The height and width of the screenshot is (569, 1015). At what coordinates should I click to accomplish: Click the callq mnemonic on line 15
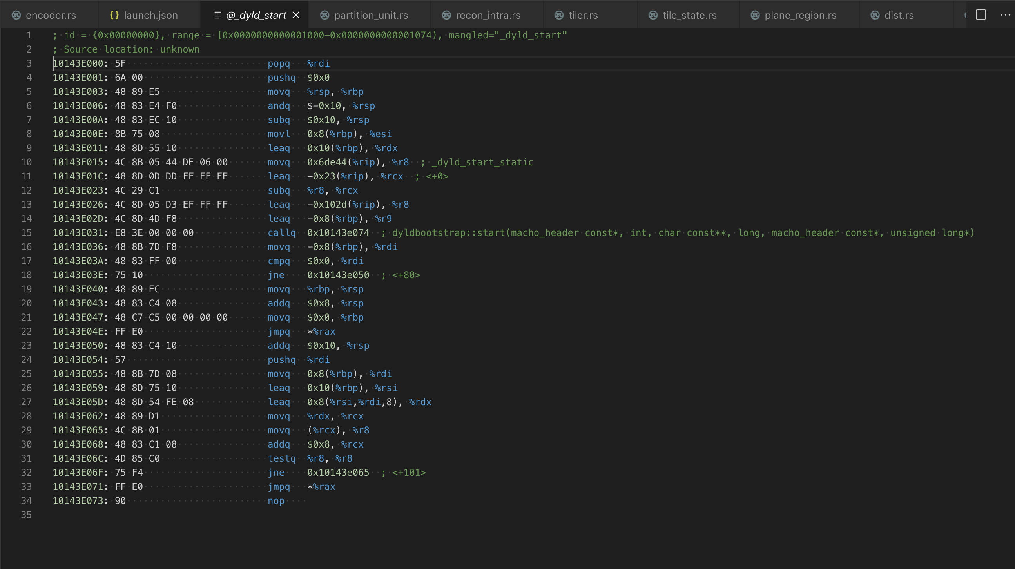coord(281,233)
